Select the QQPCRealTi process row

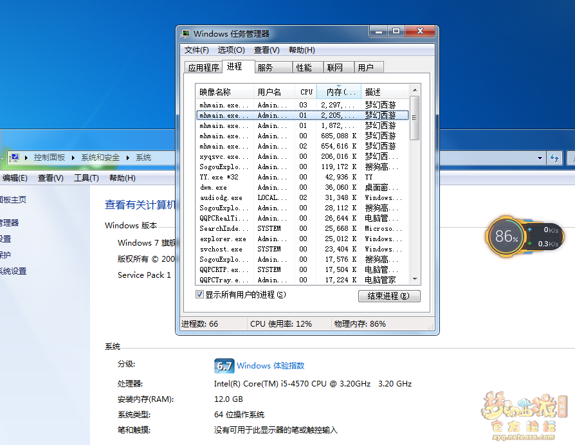point(302,218)
